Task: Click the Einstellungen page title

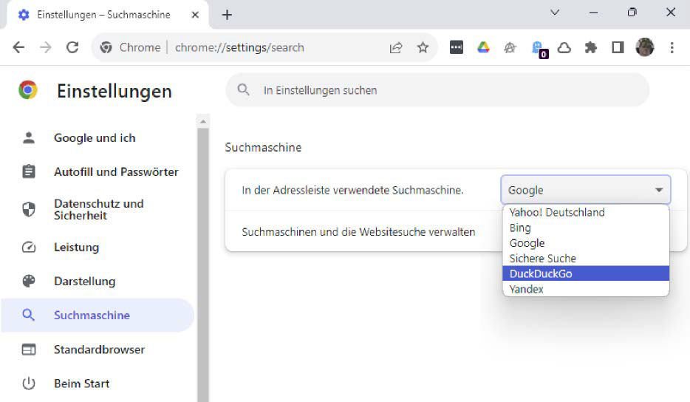Action: tap(115, 91)
